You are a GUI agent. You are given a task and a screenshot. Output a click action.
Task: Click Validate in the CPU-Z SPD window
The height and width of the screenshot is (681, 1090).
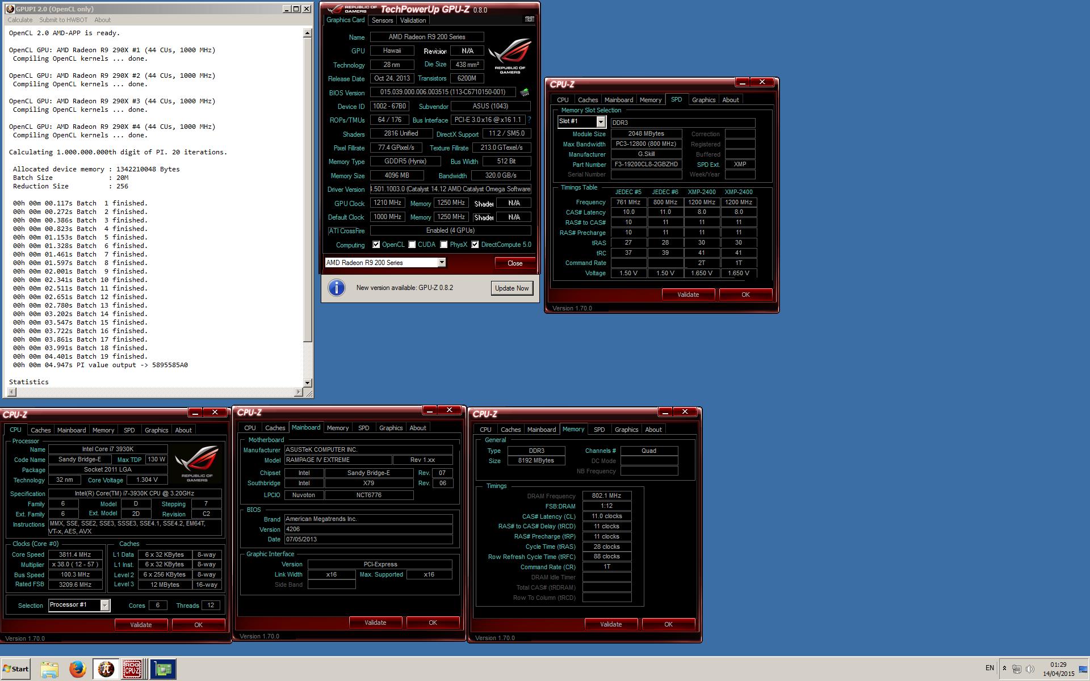coord(688,295)
